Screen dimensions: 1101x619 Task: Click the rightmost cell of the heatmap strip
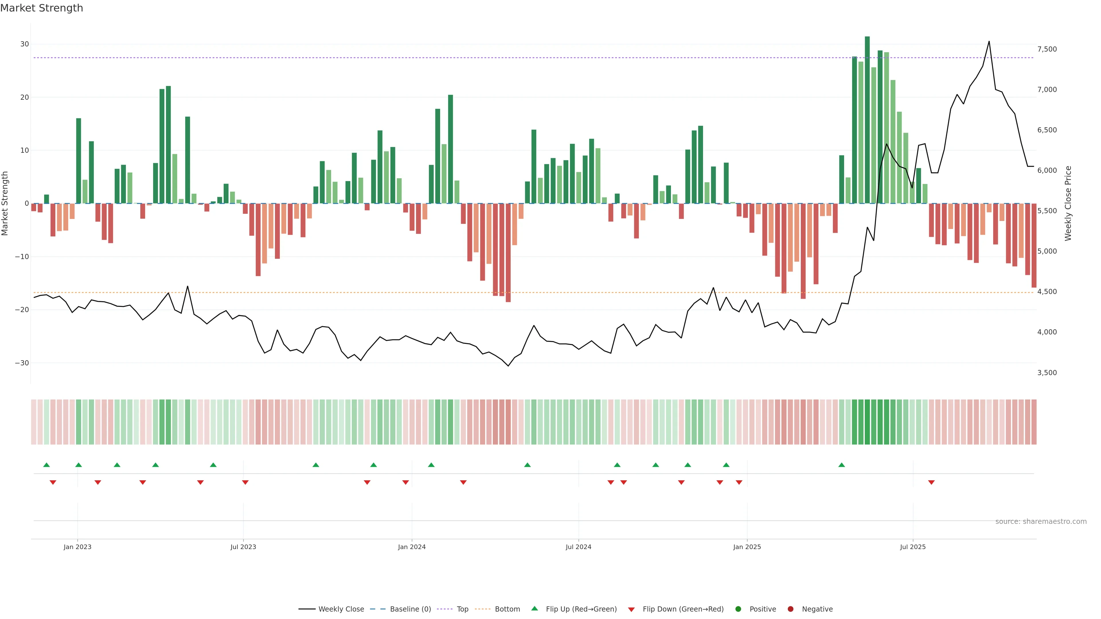click(x=1034, y=422)
